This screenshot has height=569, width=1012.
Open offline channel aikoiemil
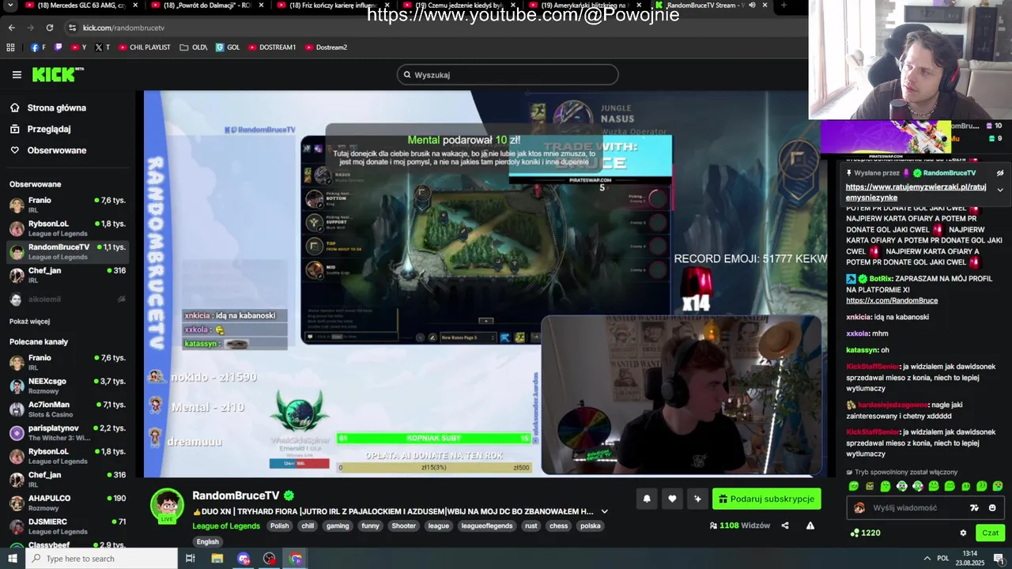67,300
